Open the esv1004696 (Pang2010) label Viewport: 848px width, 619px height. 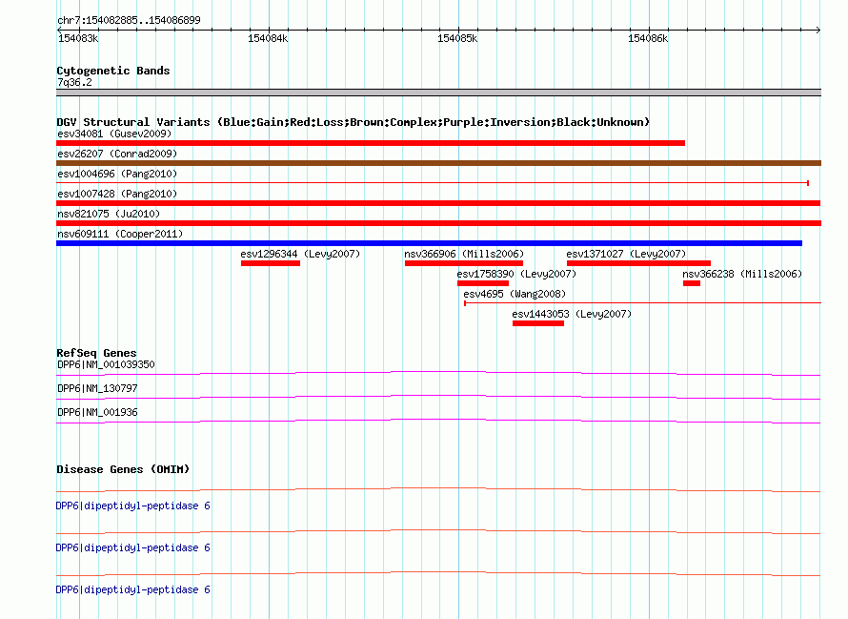pos(117,174)
